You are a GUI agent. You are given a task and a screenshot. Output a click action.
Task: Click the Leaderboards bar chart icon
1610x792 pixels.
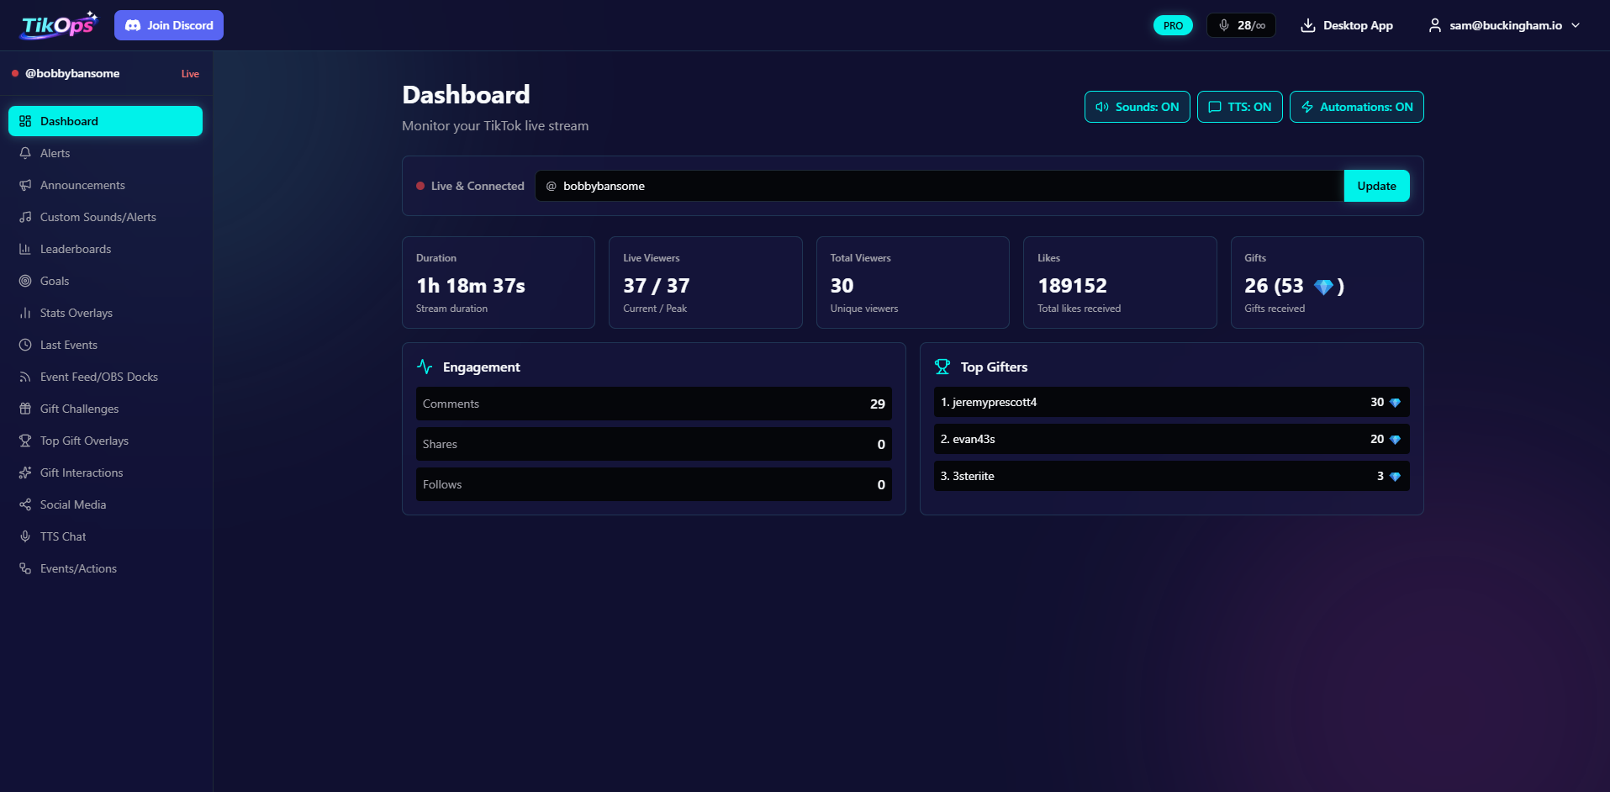pos(25,249)
